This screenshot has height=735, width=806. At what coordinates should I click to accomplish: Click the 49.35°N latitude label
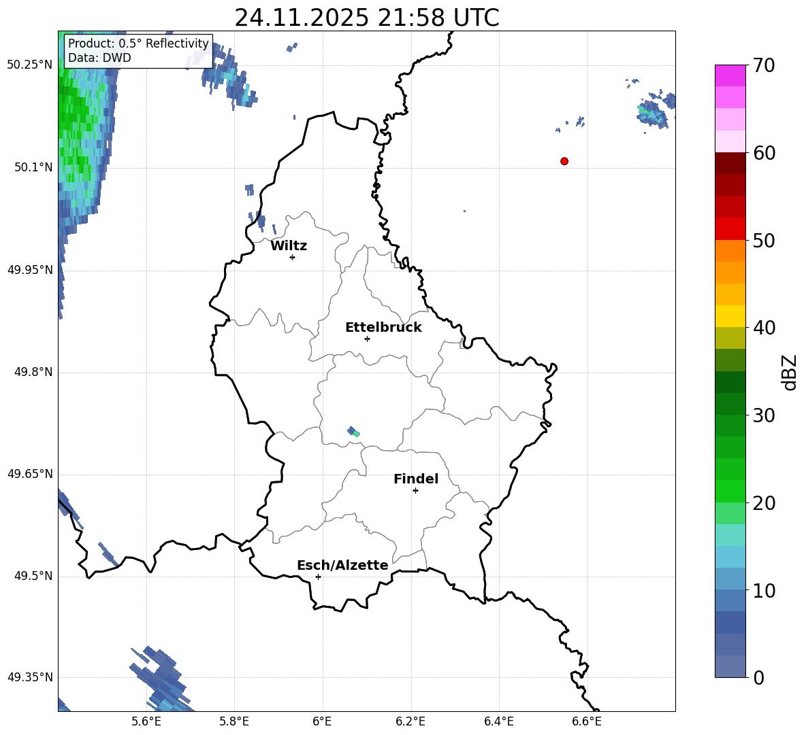point(30,677)
